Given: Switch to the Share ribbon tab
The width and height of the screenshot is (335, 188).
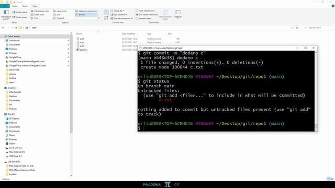Looking at the screenshot, I should click(25, 6).
